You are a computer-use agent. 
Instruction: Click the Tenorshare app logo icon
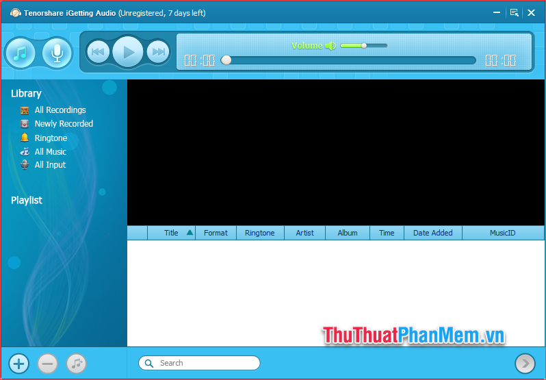15,13
